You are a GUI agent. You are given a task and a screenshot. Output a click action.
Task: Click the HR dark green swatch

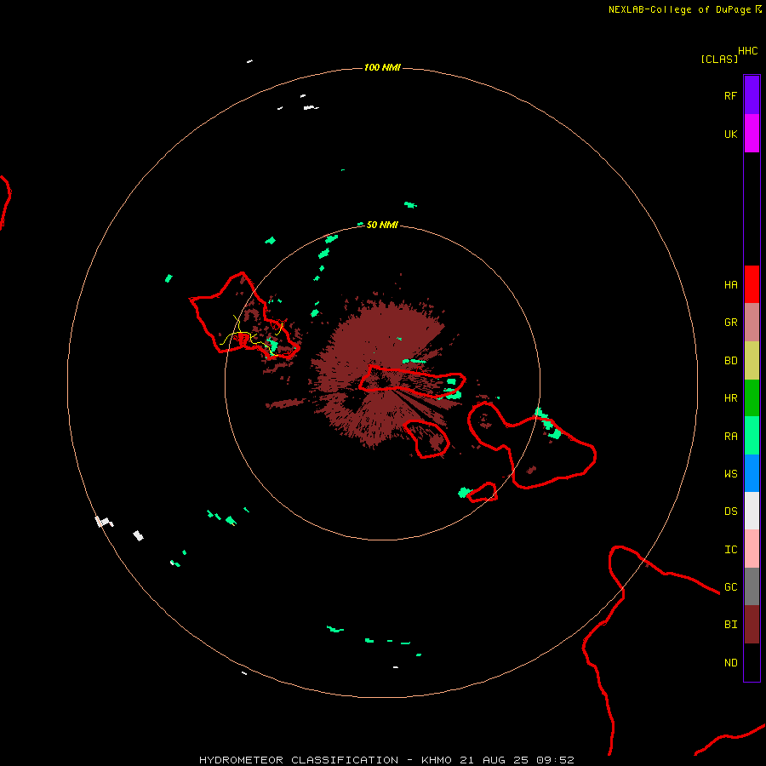point(752,398)
